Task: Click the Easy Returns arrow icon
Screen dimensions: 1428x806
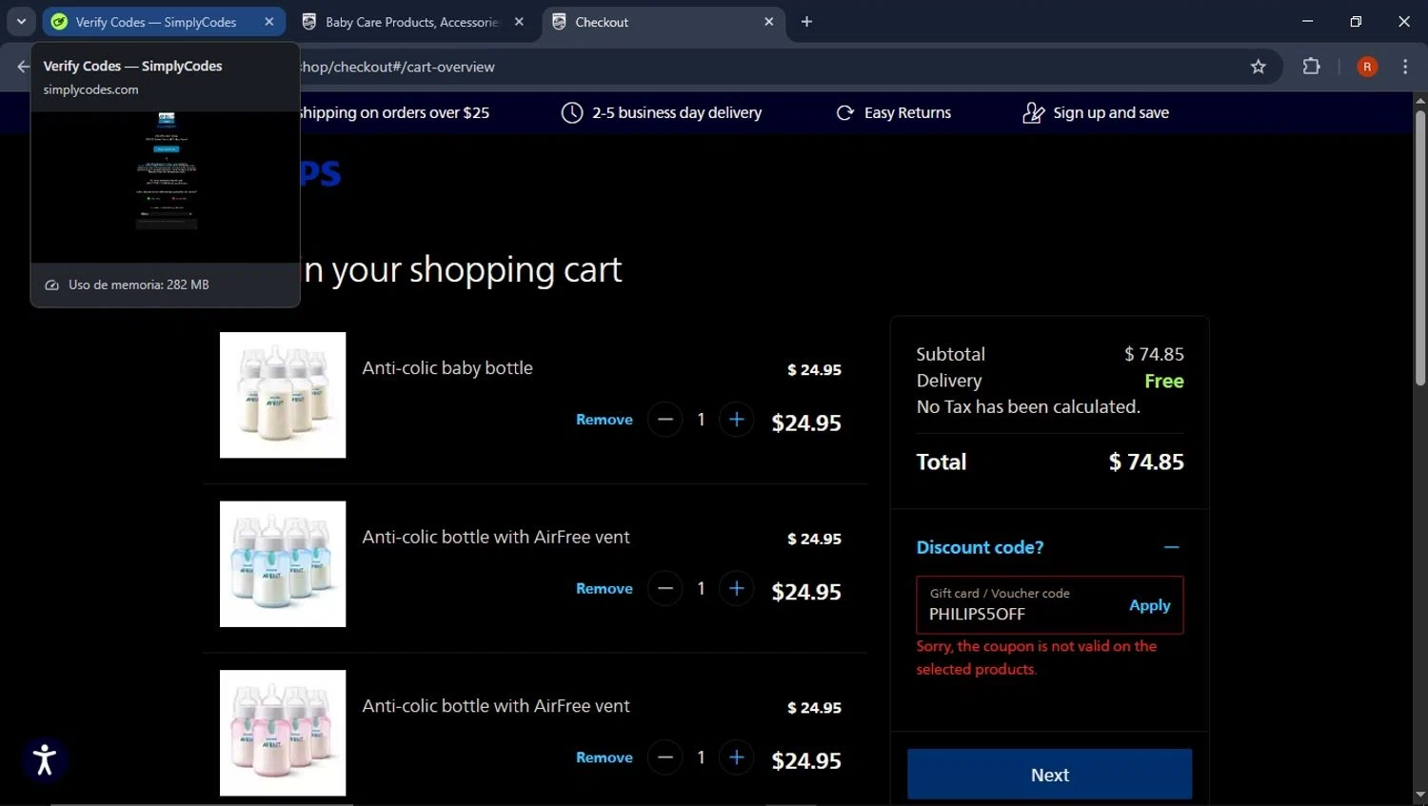Action: [844, 112]
